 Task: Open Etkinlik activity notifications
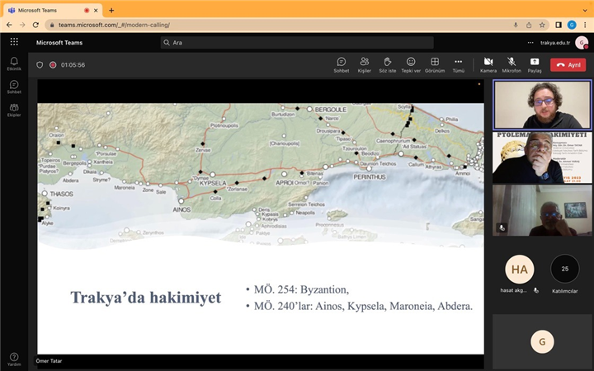click(14, 63)
